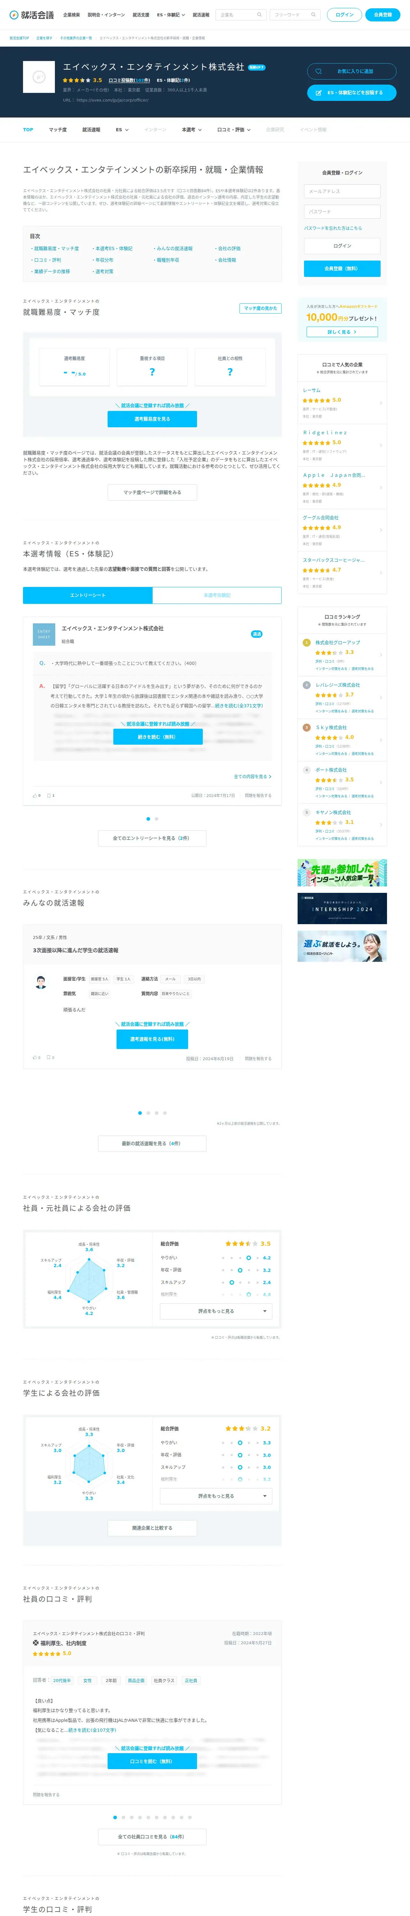
Task: Expand the 本選考 dropdown in the tab bar
Action: (192, 129)
